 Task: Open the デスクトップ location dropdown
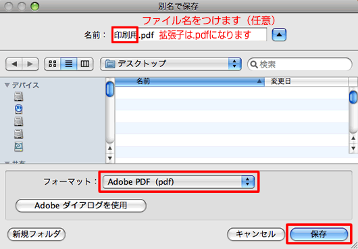171,64
